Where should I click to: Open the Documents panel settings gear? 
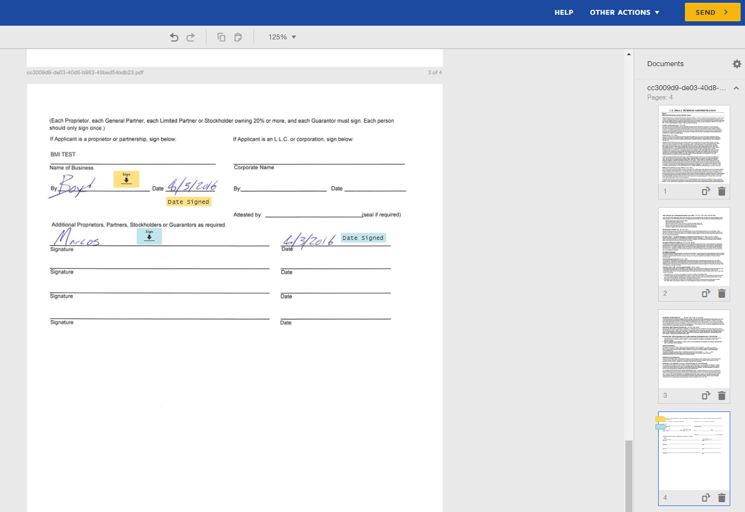[737, 63]
